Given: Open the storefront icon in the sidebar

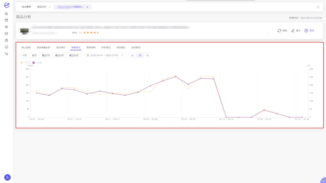Looking at the screenshot, I should [6, 34].
